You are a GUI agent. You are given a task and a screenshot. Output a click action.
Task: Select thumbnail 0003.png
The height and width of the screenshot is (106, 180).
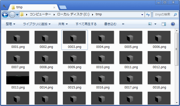click(x=74, y=37)
